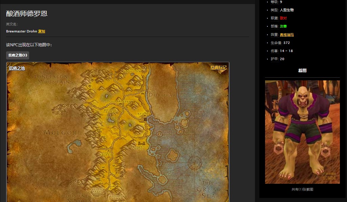
Task: Click the Durotar region on the map
Action: pyautogui.click(x=162, y=95)
